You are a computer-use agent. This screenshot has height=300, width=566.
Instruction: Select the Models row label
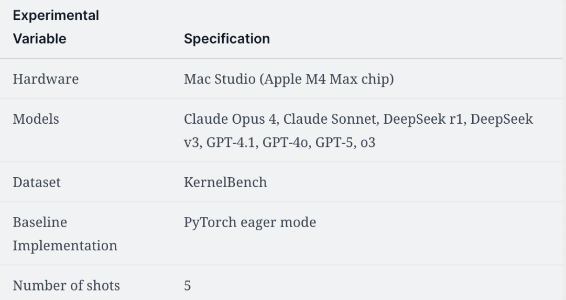coord(36,119)
